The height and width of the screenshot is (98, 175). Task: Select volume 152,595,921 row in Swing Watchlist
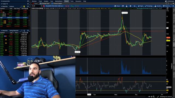(x=14, y=39)
